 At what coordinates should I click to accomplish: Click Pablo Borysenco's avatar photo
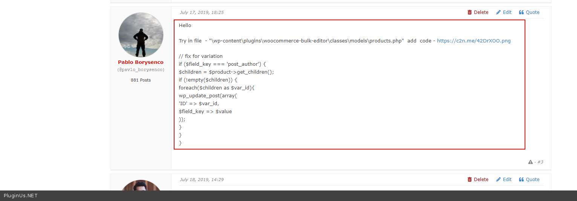pos(141,35)
